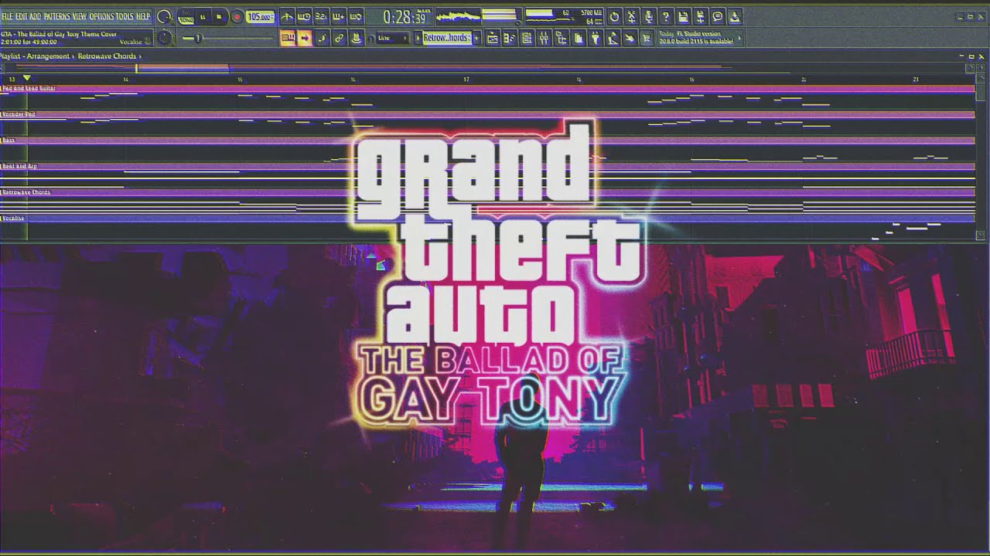
Task: Toggle the 3-2-1 recording countdown
Action: point(322,17)
